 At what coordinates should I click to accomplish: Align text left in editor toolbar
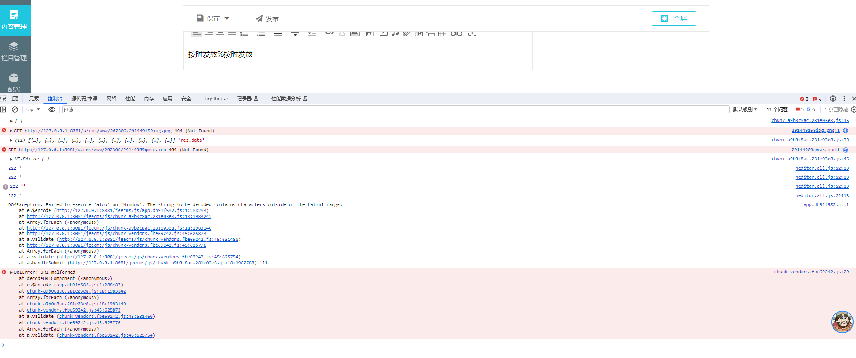pos(197,34)
